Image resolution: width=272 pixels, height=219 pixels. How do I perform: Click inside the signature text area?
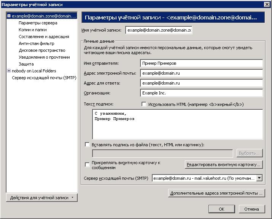click(x=178, y=124)
